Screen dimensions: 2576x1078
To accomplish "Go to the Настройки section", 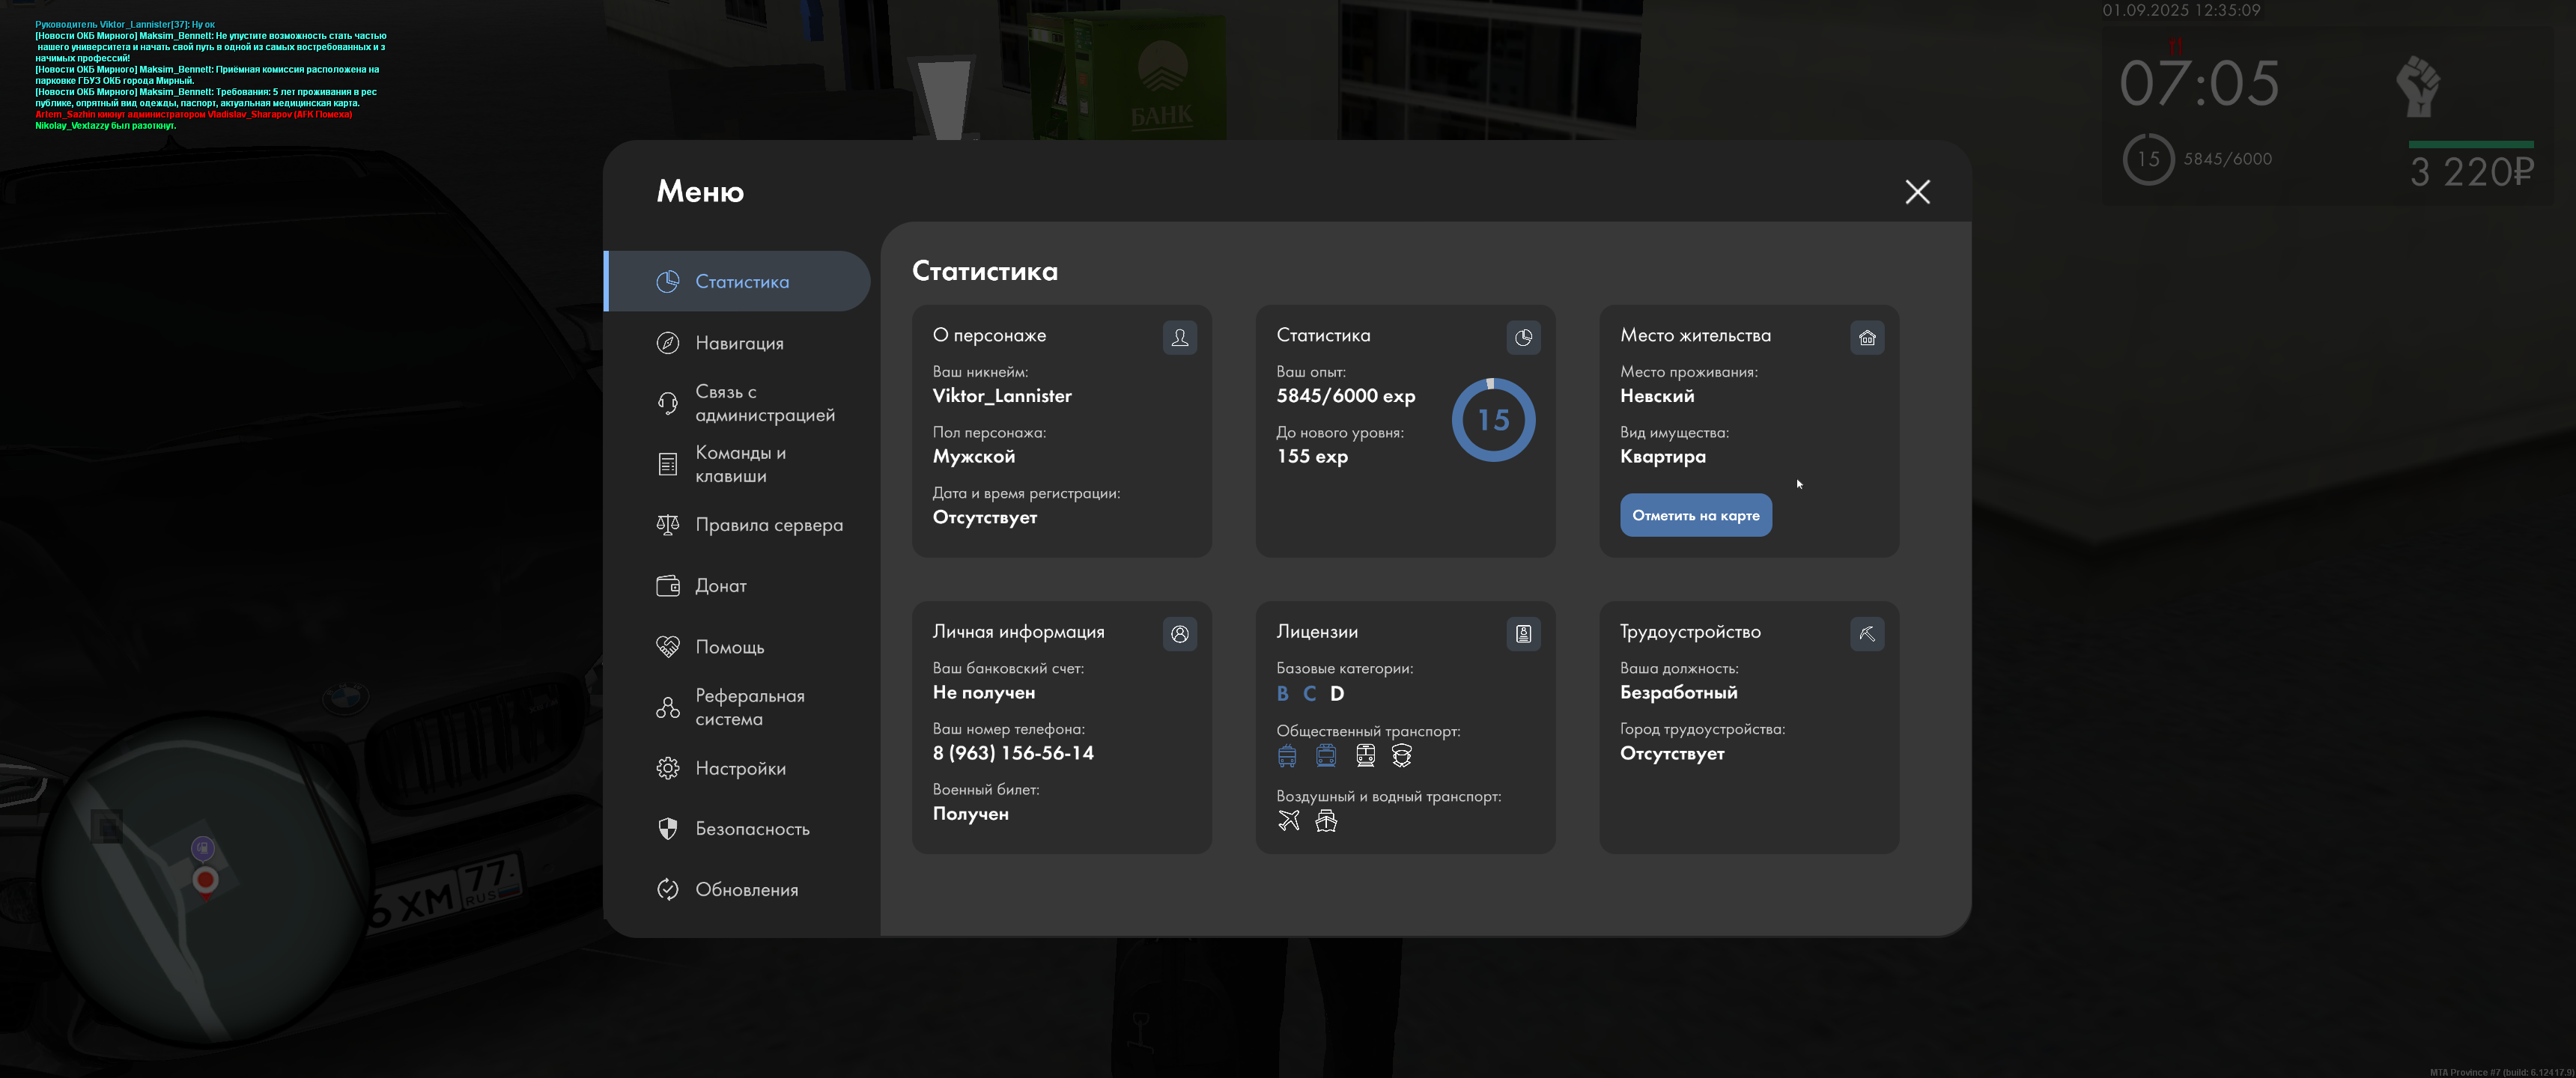I will [x=738, y=768].
